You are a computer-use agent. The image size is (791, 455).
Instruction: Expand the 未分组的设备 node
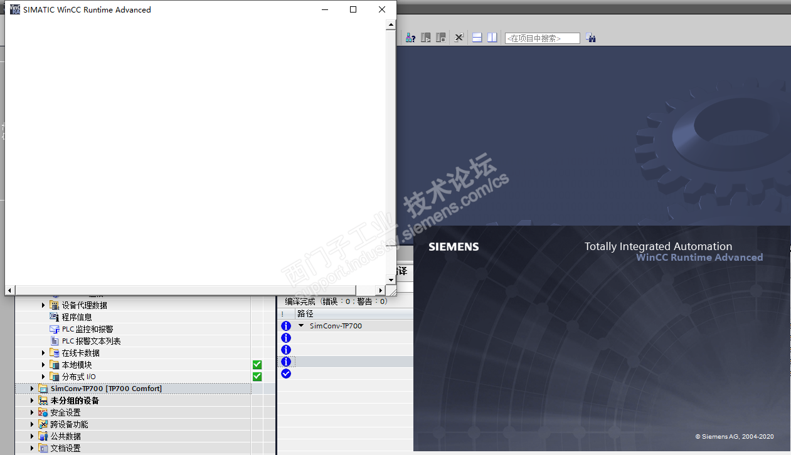[33, 400]
